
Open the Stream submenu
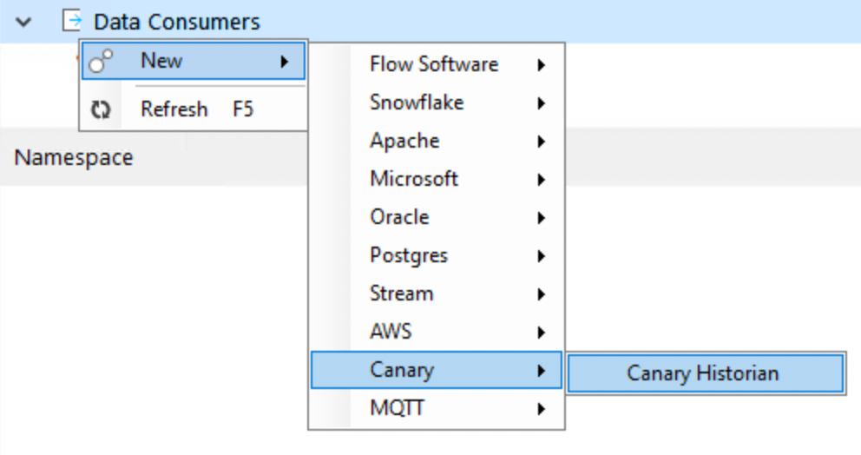tap(437, 293)
